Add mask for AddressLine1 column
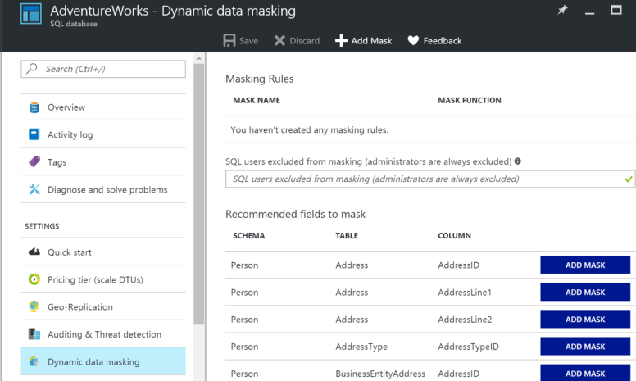 tap(585, 293)
